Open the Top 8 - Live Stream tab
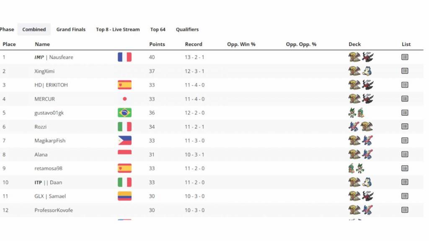This screenshot has width=429, height=241. click(x=118, y=29)
